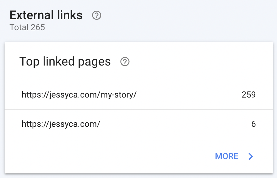Click blank card footer area left of MORE
This screenshot has width=277, height=178.
[110, 156]
